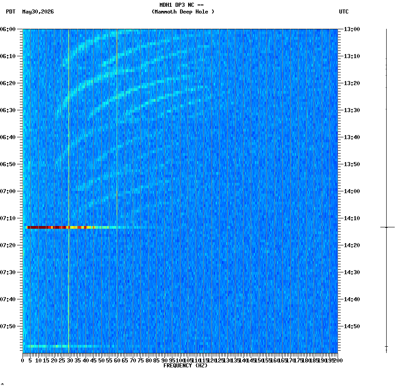
Task: Select the 14:00 UTC time label
Action: click(352, 191)
